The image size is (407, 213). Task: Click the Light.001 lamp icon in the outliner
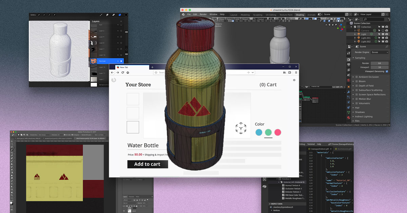coord(358,38)
